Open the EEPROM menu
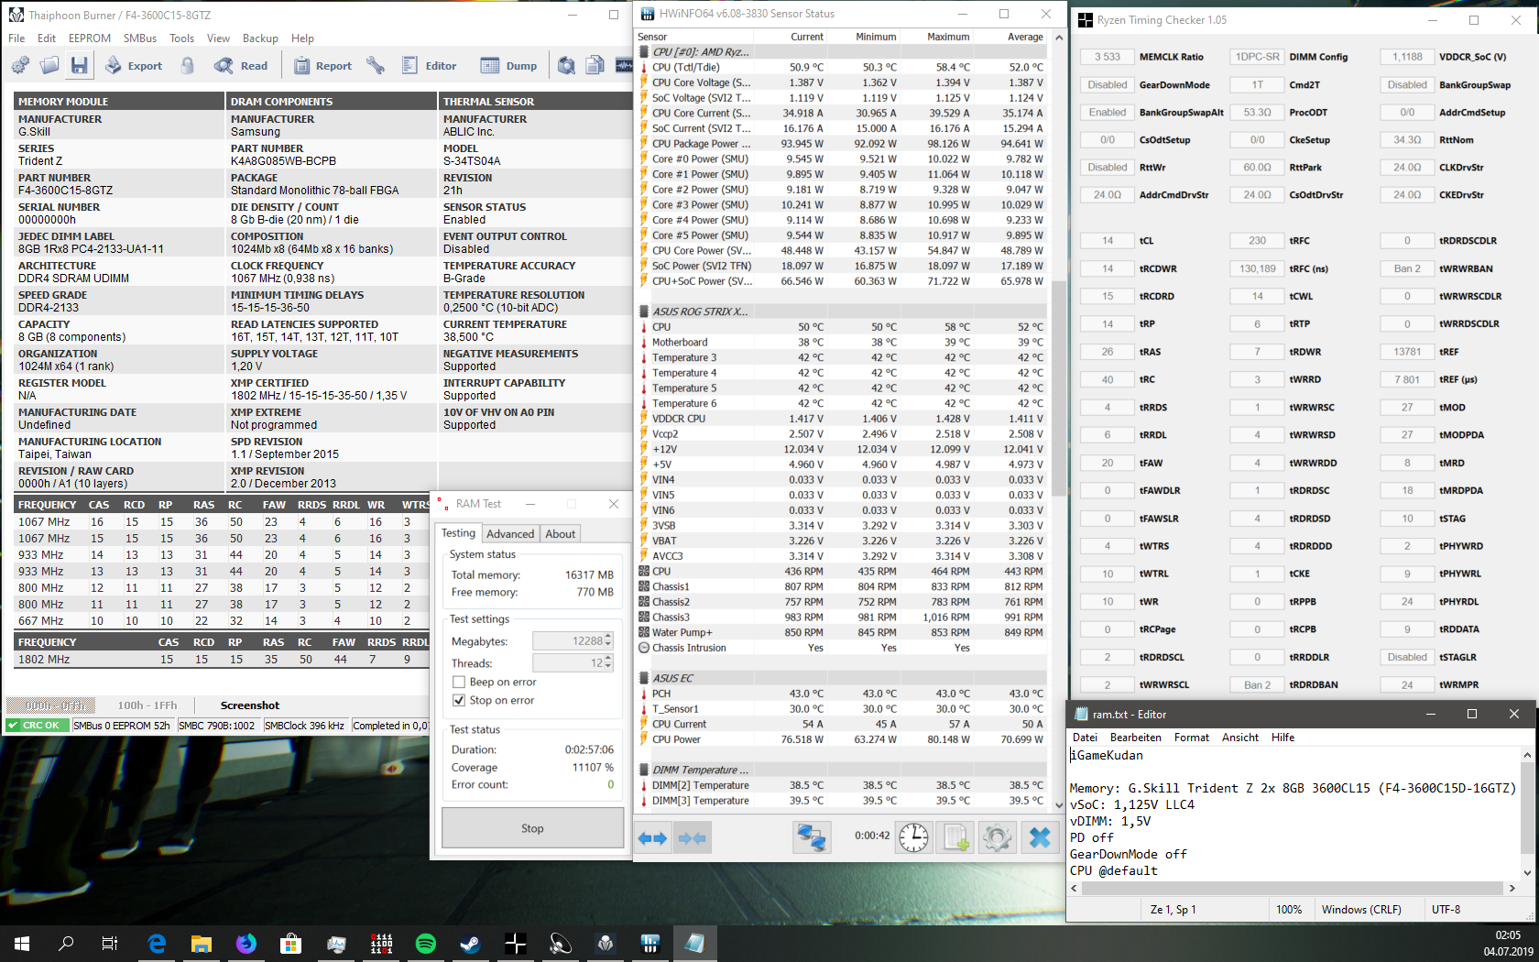 point(90,38)
